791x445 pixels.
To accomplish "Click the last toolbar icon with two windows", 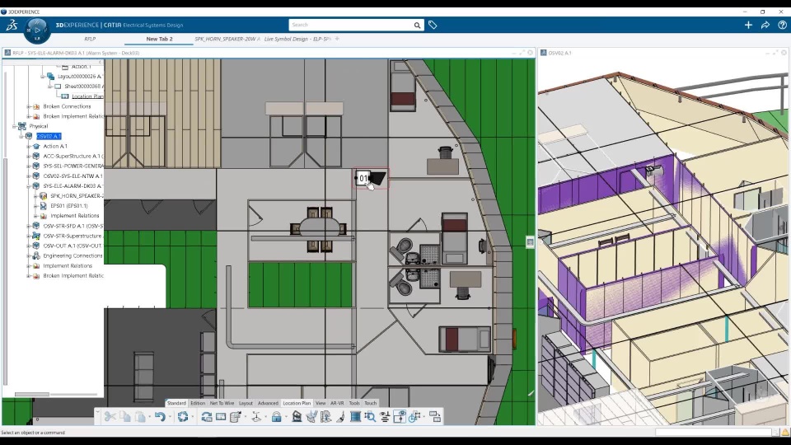I will tap(435, 417).
